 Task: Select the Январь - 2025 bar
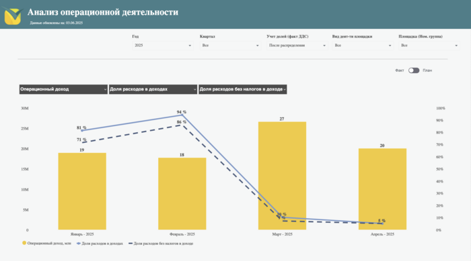pyautogui.click(x=82, y=191)
